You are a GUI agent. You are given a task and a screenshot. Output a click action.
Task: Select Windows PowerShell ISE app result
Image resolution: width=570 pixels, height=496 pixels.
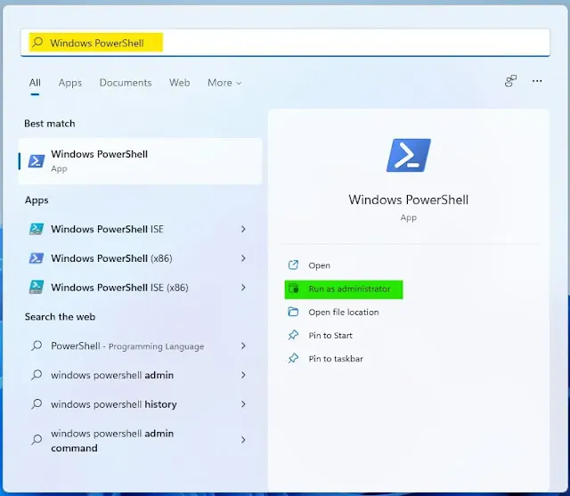point(140,229)
